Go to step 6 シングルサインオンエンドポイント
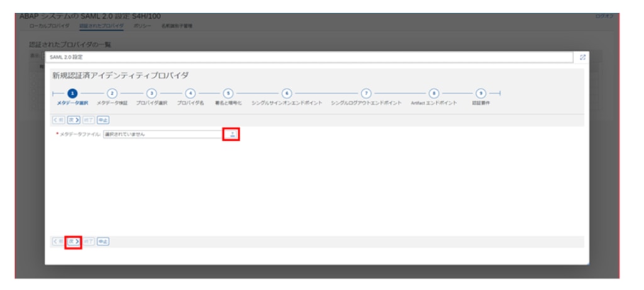This screenshot has height=290, width=644. pos(287,94)
